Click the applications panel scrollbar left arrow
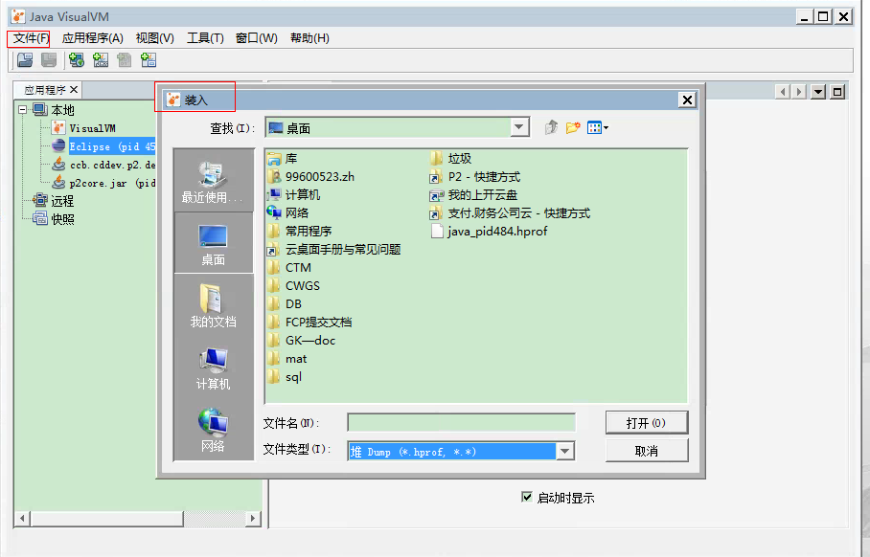 tap(23, 518)
